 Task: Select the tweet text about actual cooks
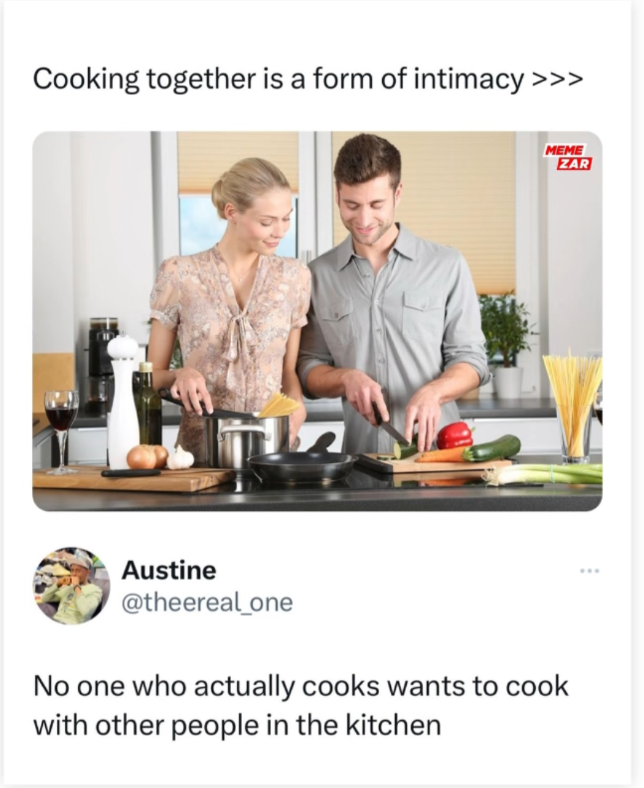click(300, 705)
